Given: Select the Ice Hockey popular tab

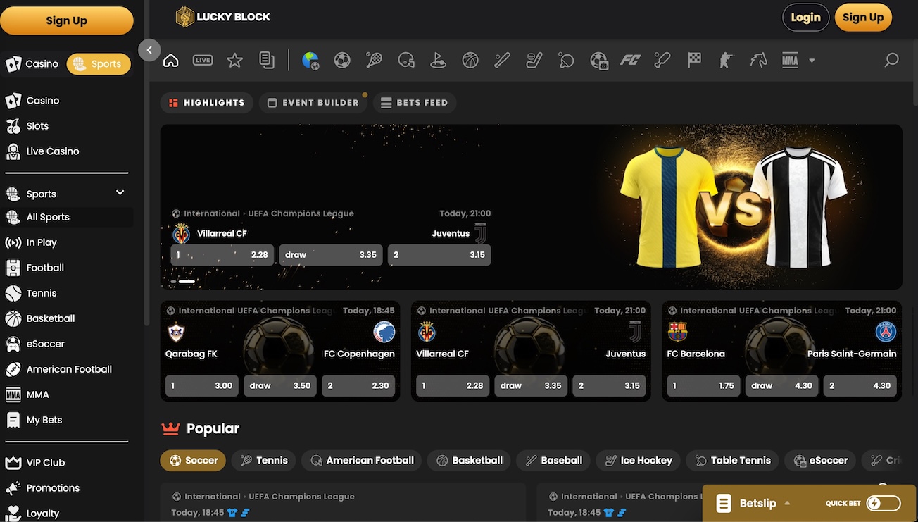Looking at the screenshot, I should click(x=638, y=461).
